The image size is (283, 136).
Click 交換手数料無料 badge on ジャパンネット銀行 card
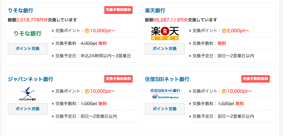tap(118, 79)
